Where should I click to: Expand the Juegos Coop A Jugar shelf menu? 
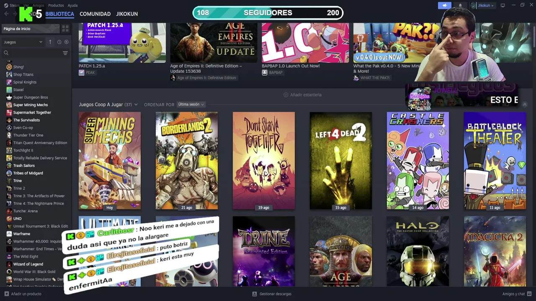pyautogui.click(x=136, y=105)
